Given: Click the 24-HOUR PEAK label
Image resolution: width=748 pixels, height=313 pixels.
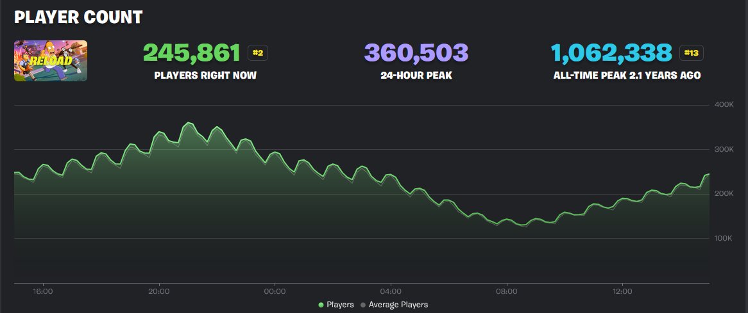Looking at the screenshot, I should pos(416,76).
